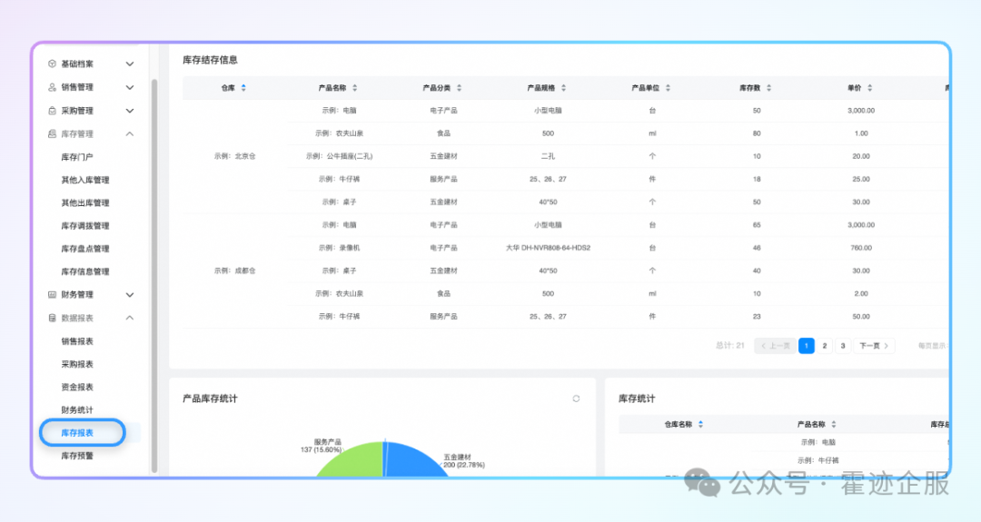
Task: Collapse the 数据报表 menu chevron
Action: (130, 319)
